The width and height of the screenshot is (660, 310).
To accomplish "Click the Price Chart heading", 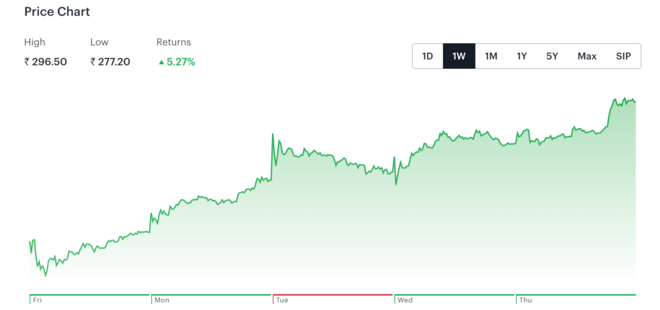I will pos(57,12).
